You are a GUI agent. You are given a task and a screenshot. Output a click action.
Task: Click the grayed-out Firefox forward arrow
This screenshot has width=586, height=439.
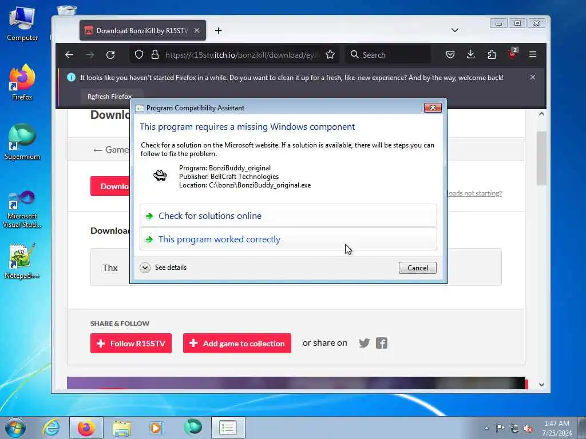90,55
